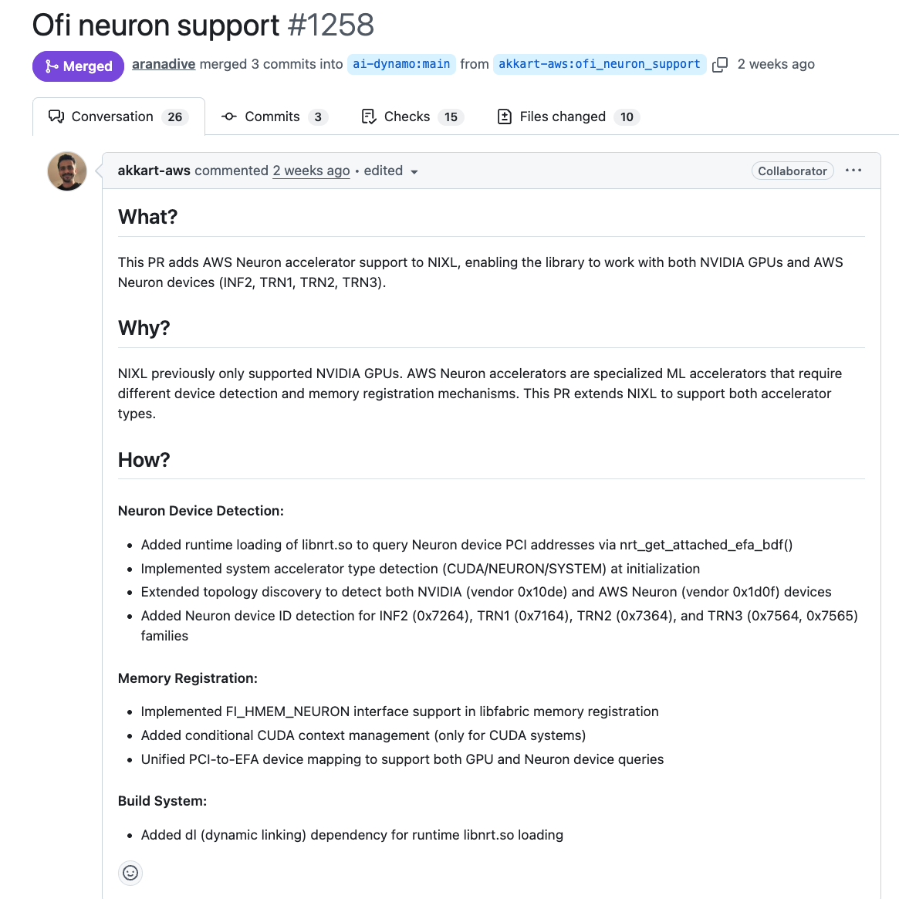The height and width of the screenshot is (899, 899).
Task: Open the comment three-dot options menu
Action: [853, 171]
